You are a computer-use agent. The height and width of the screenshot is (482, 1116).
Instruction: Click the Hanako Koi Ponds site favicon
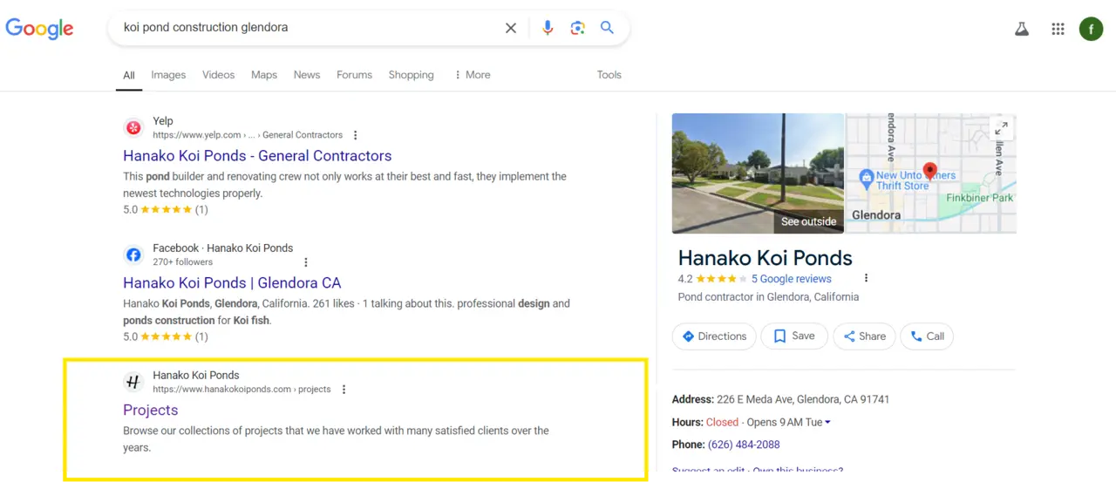click(x=133, y=382)
